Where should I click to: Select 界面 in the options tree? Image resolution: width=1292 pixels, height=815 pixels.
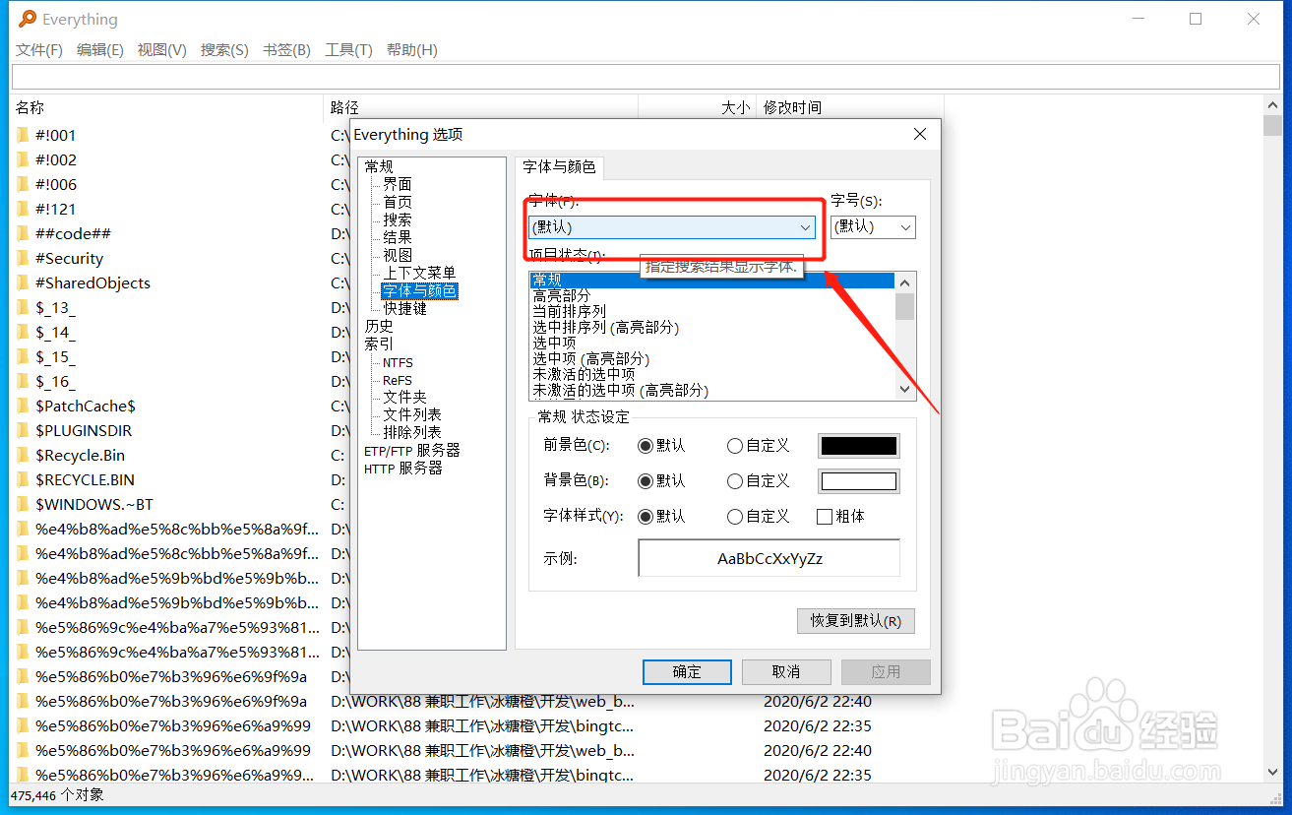coord(398,184)
